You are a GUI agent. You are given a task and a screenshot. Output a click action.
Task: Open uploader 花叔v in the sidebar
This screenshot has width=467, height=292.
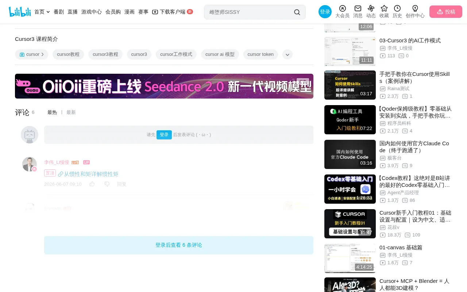393,227
